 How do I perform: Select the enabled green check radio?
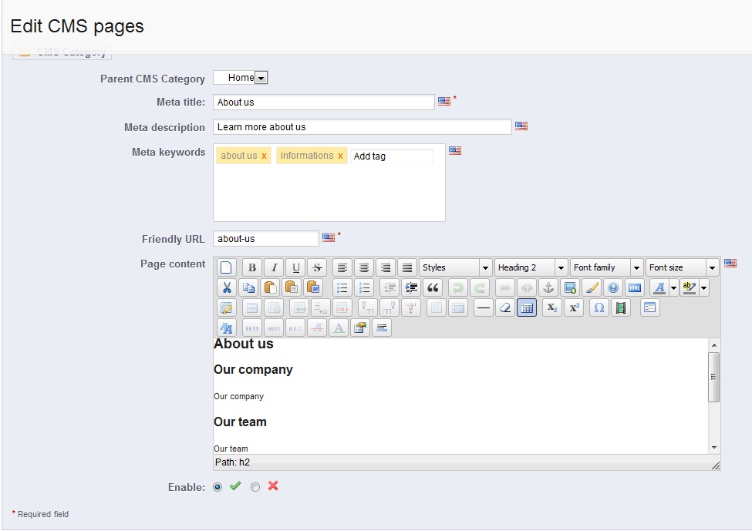click(218, 487)
